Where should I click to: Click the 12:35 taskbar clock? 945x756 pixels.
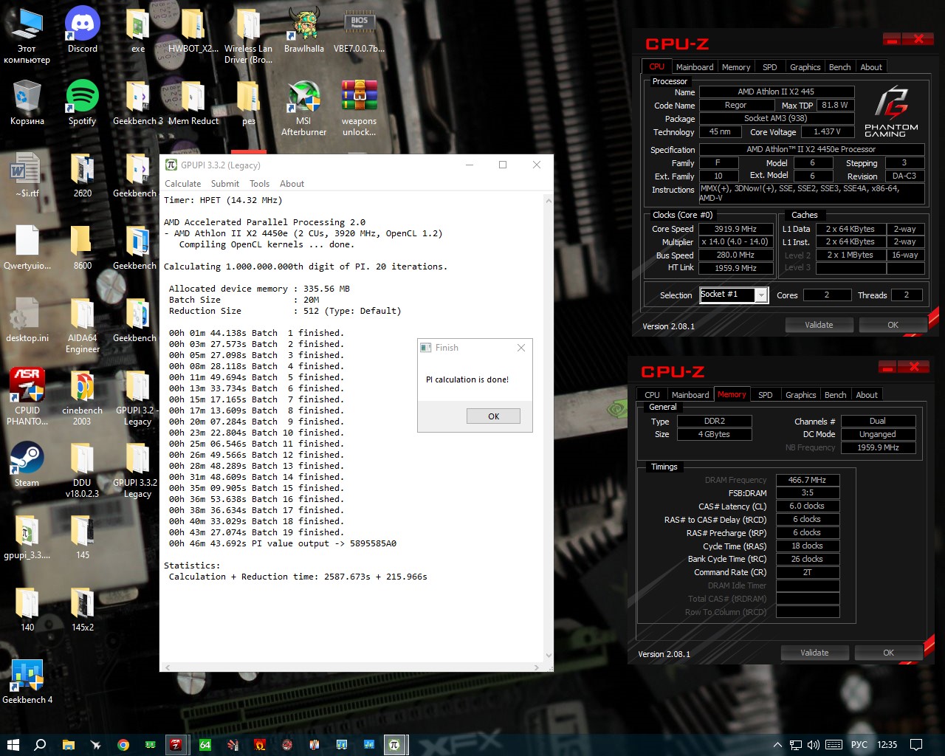click(887, 745)
